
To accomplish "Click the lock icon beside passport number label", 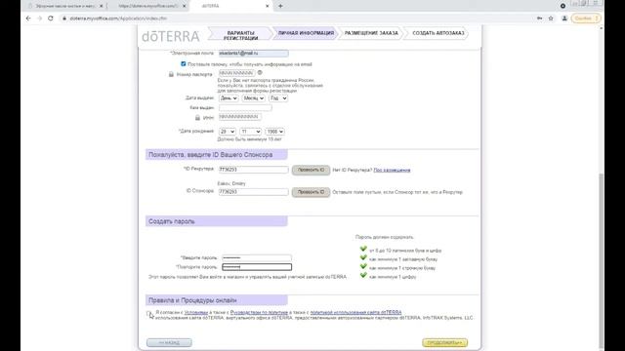I will pos(171,74).
